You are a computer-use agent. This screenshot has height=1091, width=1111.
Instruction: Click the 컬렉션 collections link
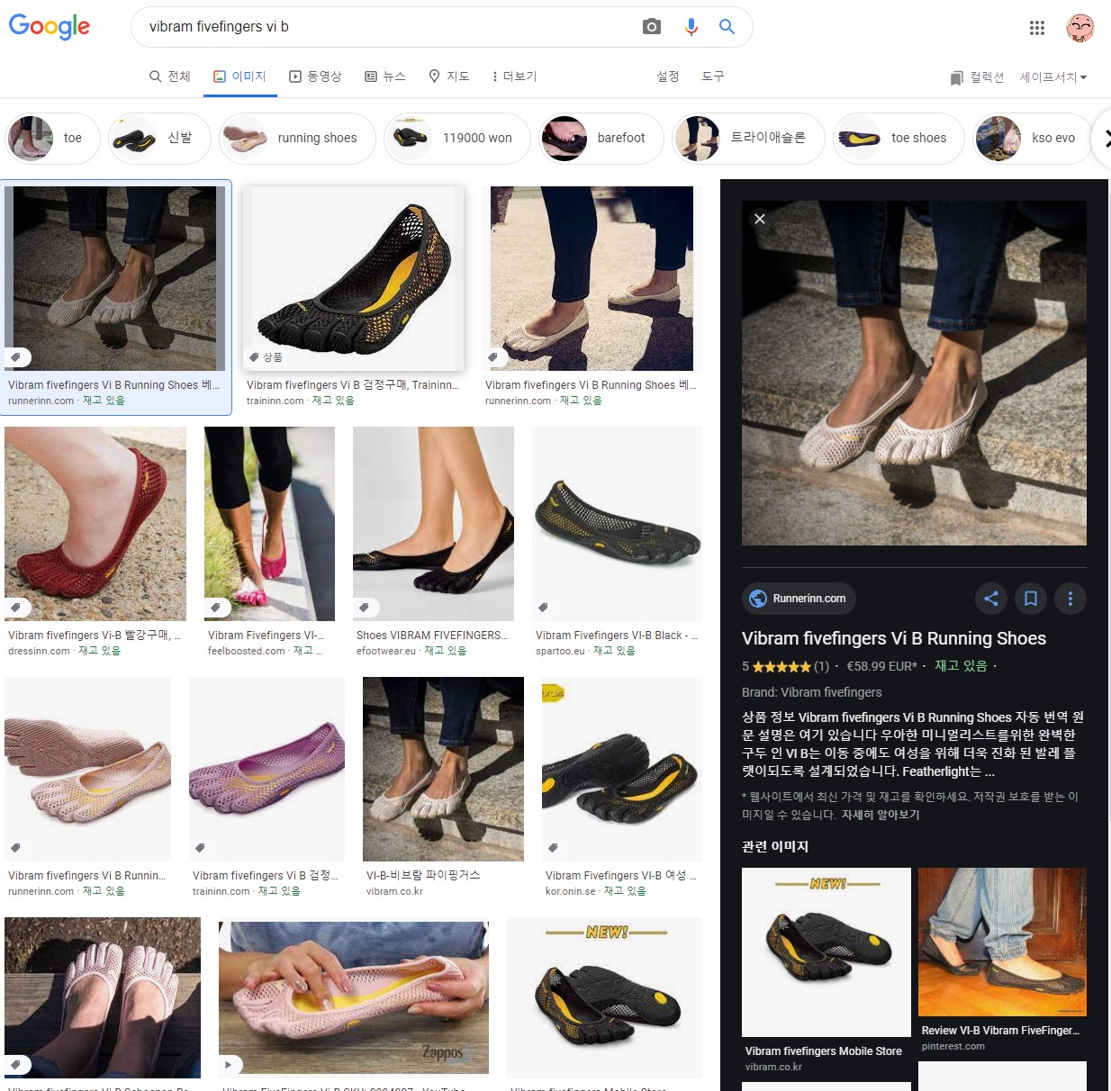[987, 77]
